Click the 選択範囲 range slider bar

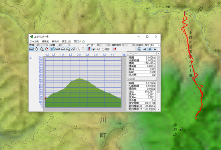[128, 45]
